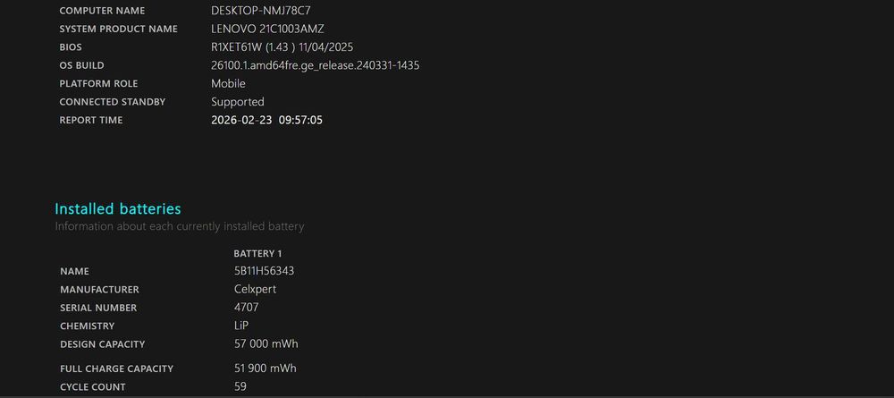Select the cycle count value 59

240,386
